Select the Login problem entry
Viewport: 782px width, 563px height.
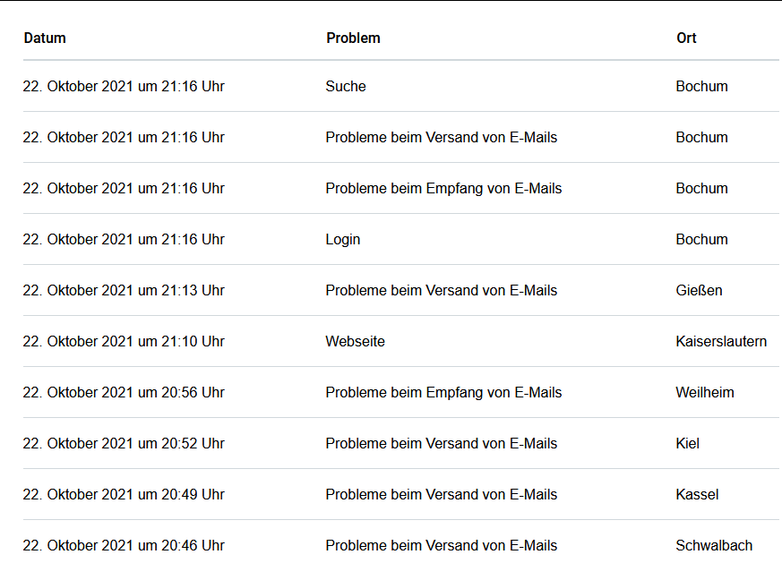tap(343, 240)
